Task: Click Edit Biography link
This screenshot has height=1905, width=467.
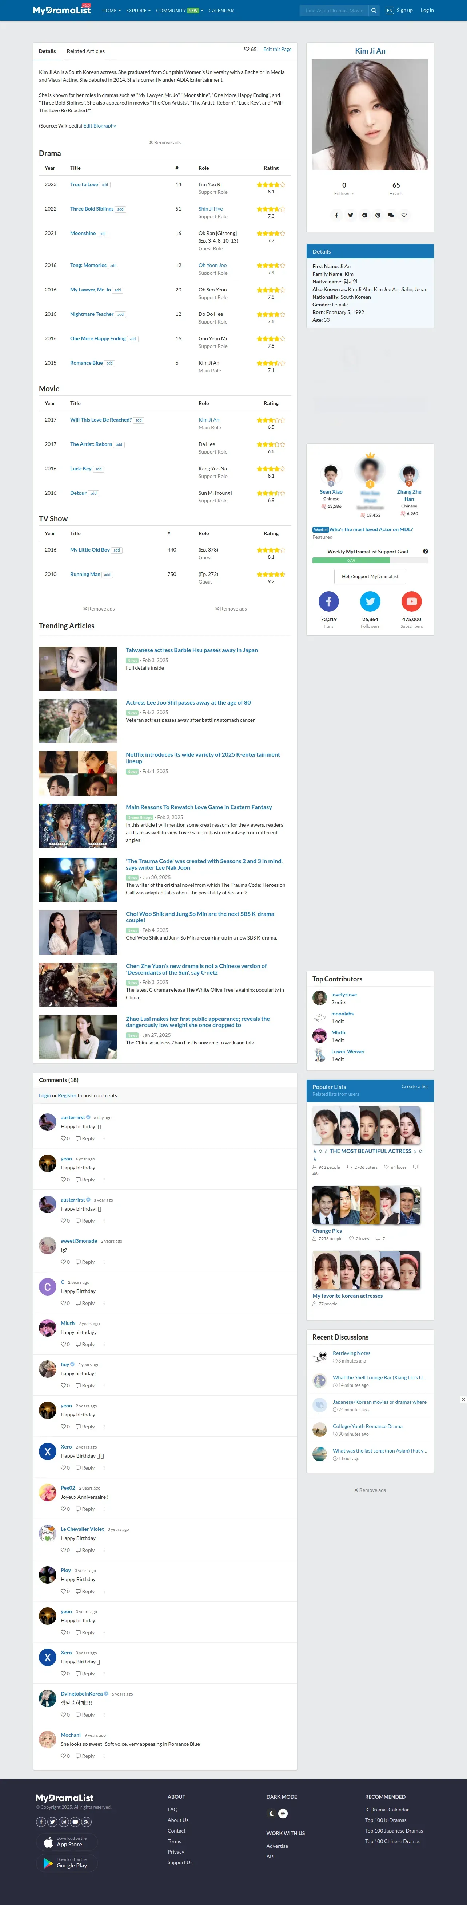Action: point(100,126)
